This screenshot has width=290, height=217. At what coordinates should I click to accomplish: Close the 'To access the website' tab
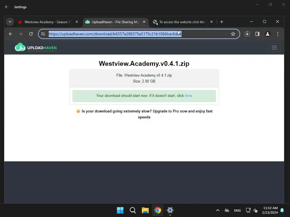click(211, 22)
